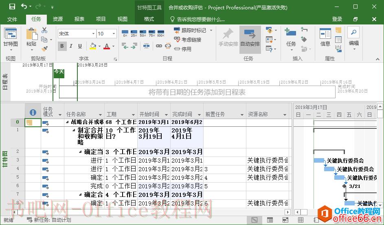Mark task 75% complete
Viewport: 384px width, 225px height.
click(x=152, y=33)
